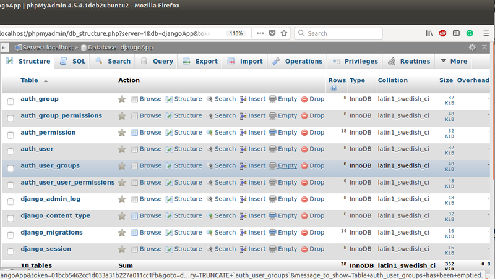Expand the More tab dropdown
This screenshot has height=279, width=495.
pyautogui.click(x=454, y=61)
